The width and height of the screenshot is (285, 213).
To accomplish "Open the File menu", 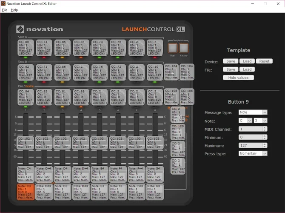I will pyautogui.click(x=5, y=10).
